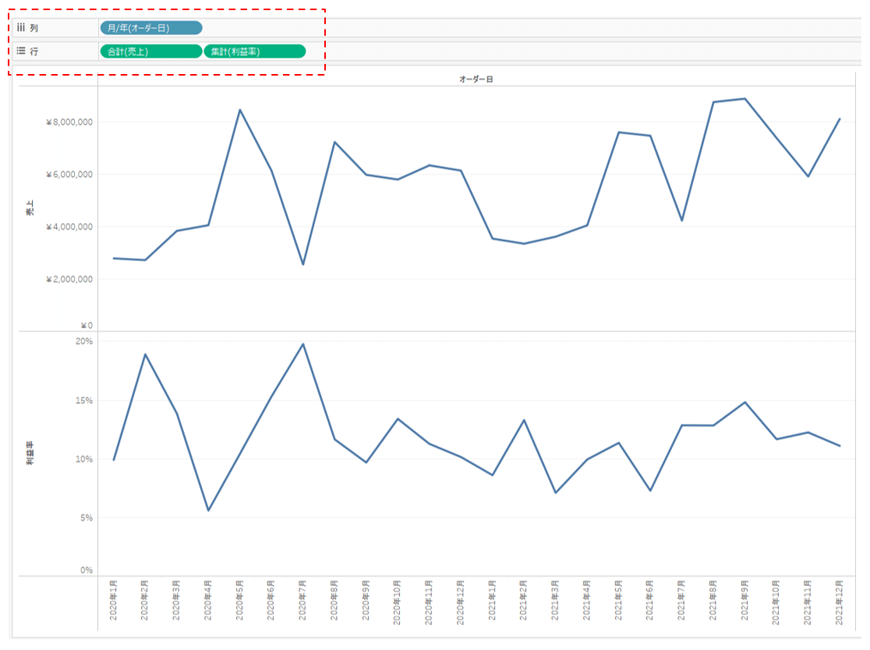Click the 20% axis label
870x650 pixels.
pyautogui.click(x=84, y=341)
